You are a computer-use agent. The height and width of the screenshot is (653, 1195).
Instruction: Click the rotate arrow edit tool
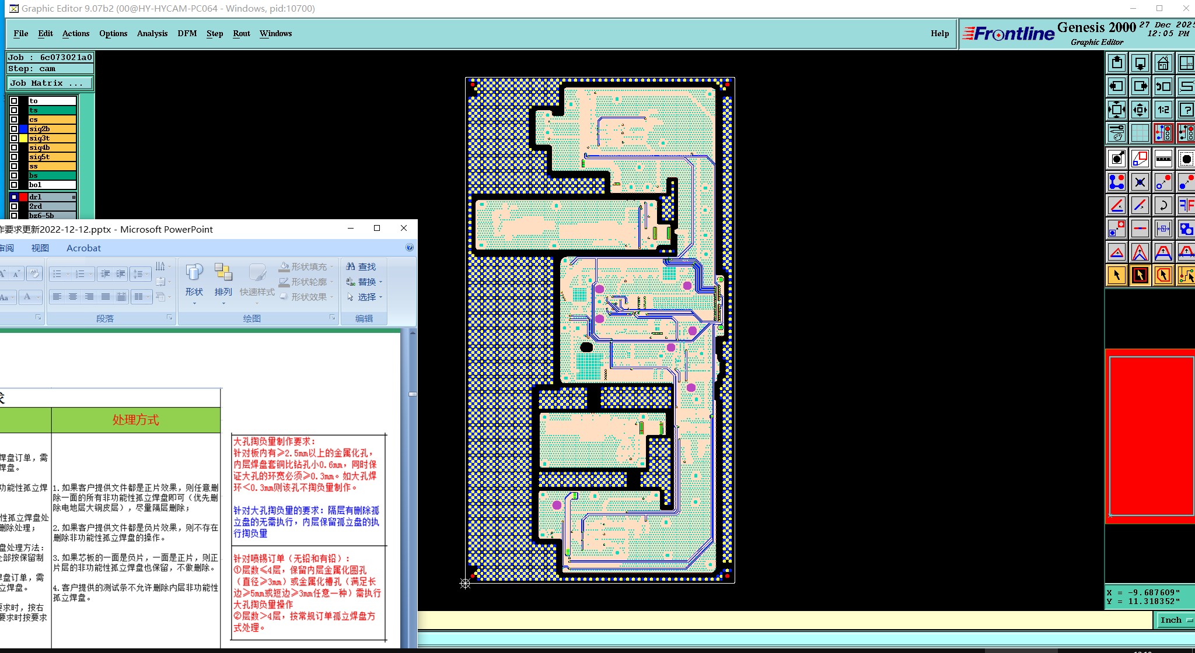[x=1163, y=205]
